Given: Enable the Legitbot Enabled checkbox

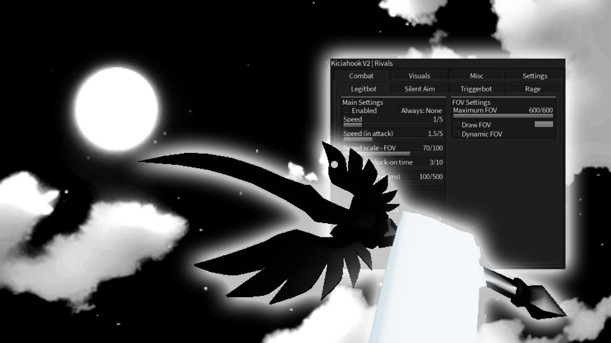Looking at the screenshot, I should tap(347, 111).
